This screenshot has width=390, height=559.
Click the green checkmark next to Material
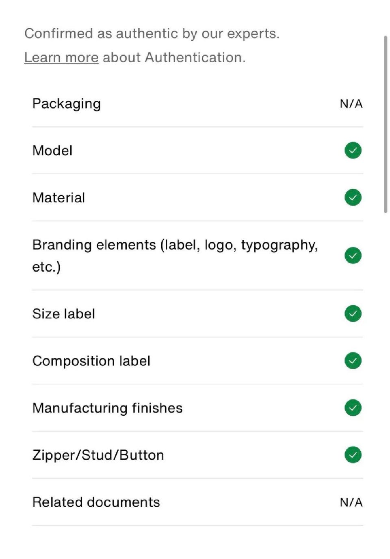(x=353, y=197)
